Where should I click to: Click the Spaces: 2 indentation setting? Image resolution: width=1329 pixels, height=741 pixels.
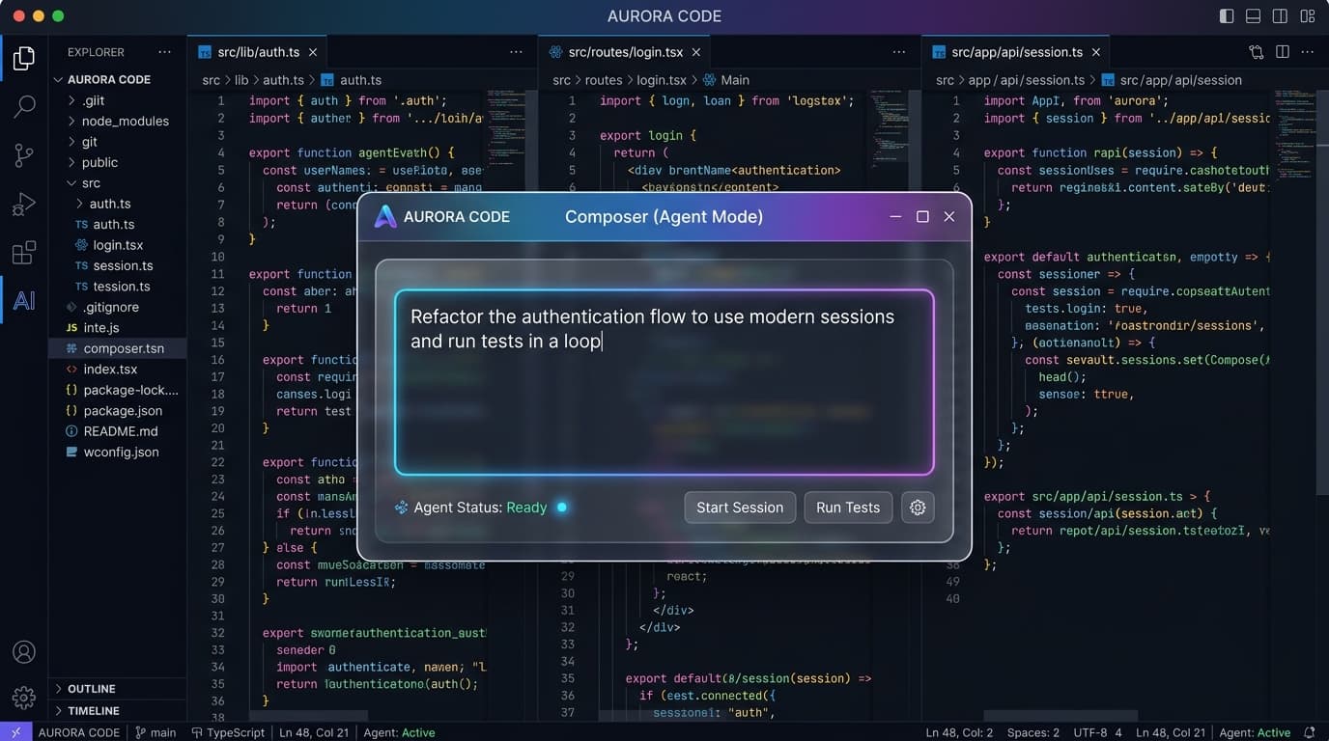(x=1033, y=732)
